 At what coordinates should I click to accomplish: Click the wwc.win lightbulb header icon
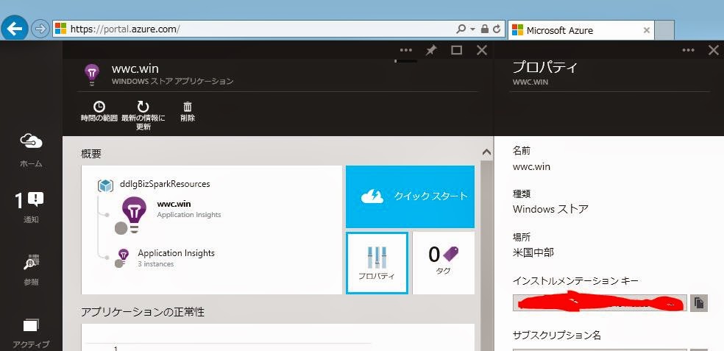92,74
